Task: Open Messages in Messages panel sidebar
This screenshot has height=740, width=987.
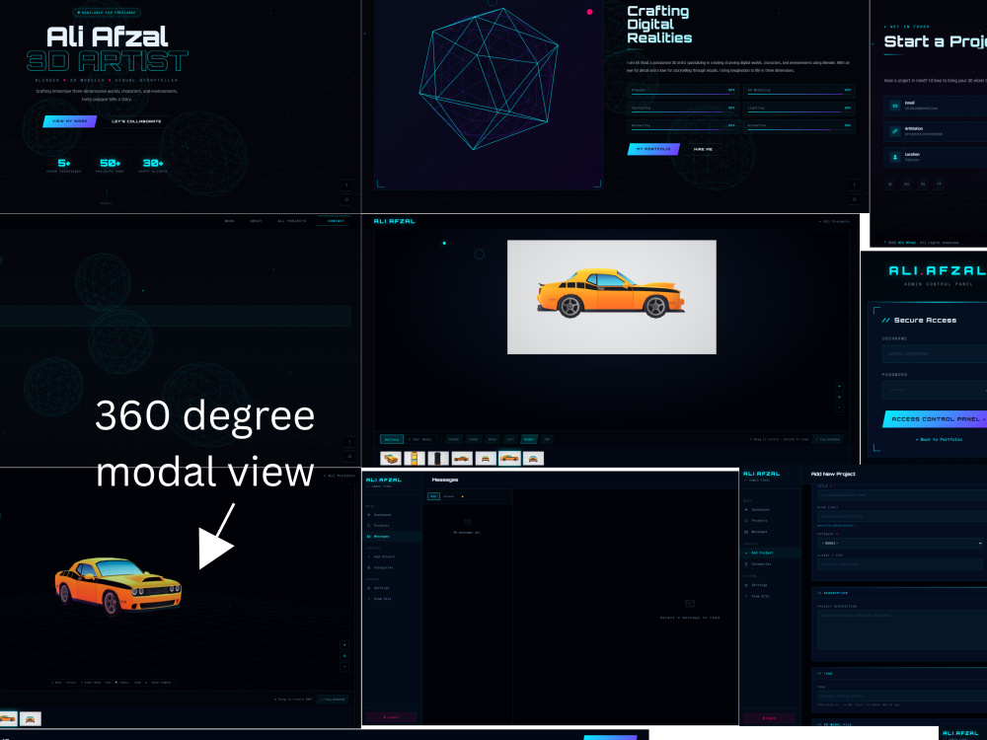Action: [393, 536]
